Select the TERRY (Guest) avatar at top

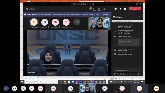(x=66, y=22)
